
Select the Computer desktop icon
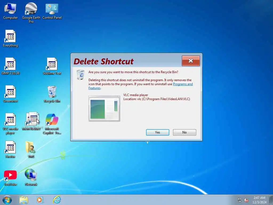click(10, 11)
